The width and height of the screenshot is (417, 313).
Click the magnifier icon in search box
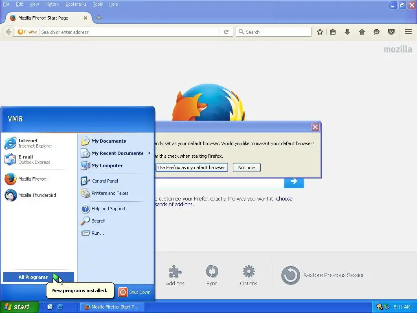[241, 32]
